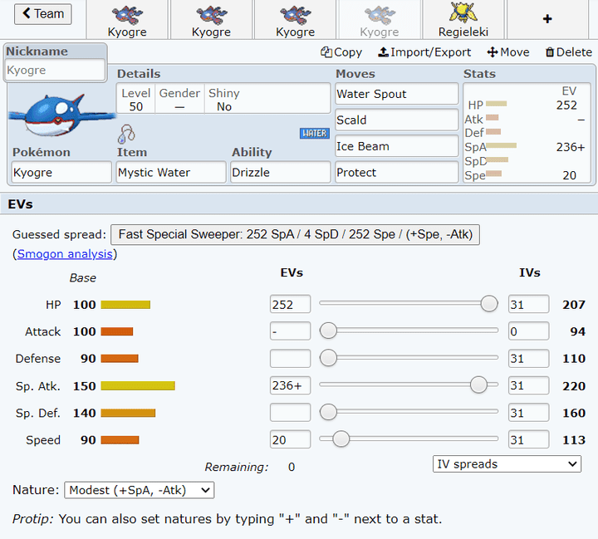Click the Remaining EVs value 0
This screenshot has width=598, height=539.
coord(292,468)
